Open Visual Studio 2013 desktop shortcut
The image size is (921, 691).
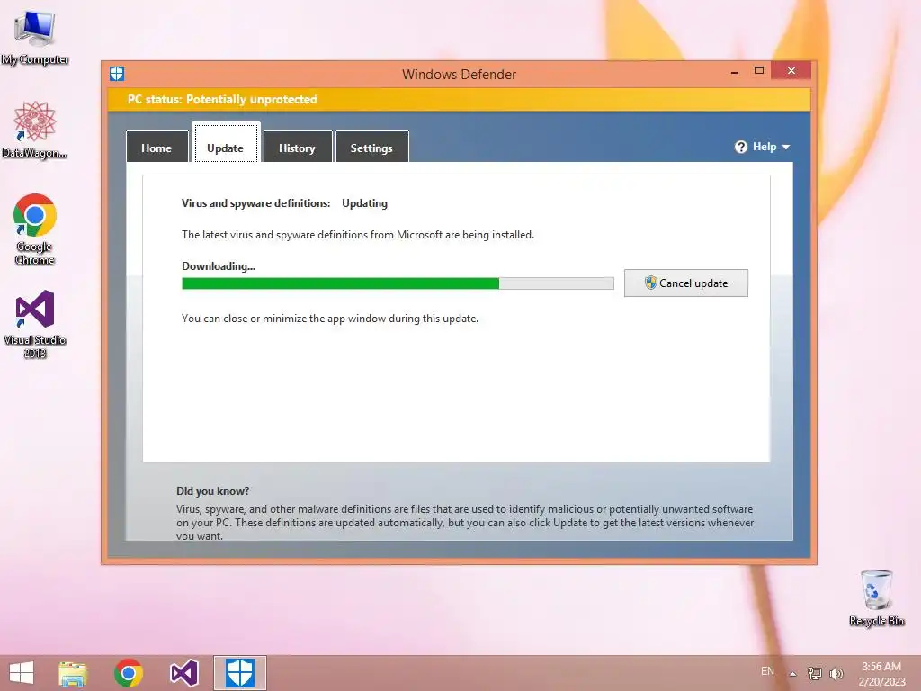[35, 324]
